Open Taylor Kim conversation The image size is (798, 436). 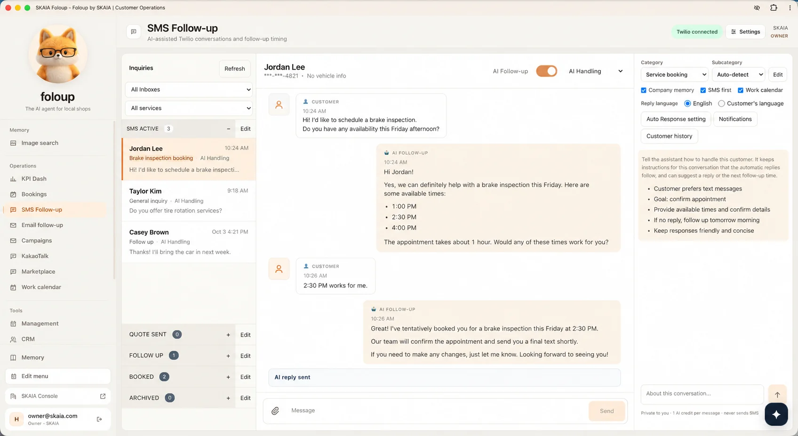tap(189, 200)
